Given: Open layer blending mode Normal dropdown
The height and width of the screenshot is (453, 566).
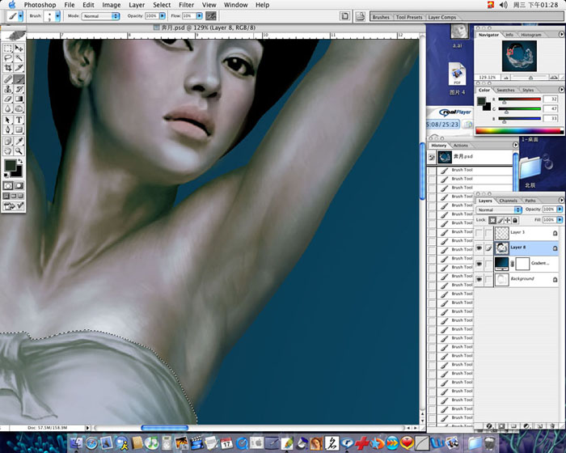Looking at the screenshot, I should pos(499,210).
